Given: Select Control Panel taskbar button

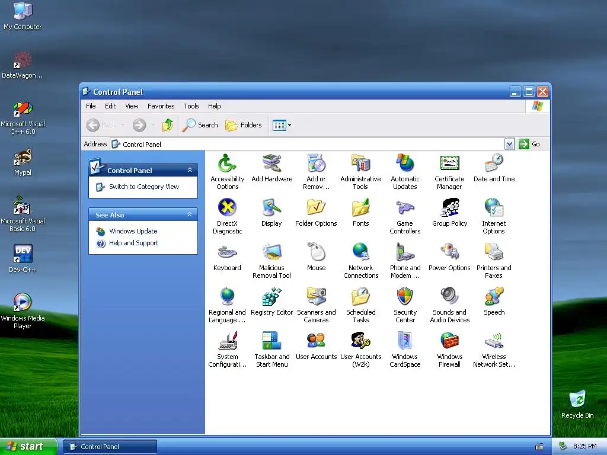Looking at the screenshot, I should (x=110, y=447).
